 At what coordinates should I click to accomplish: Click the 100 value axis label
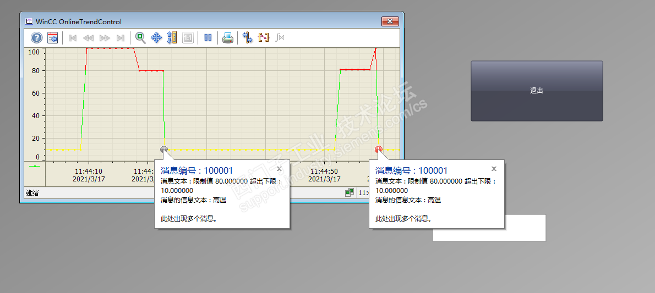pos(34,52)
